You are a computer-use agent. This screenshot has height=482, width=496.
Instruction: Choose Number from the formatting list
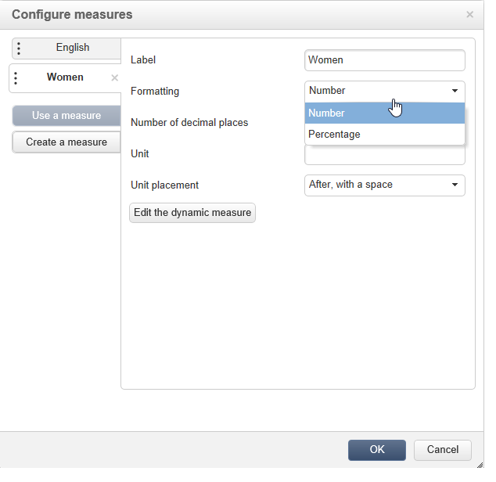[x=384, y=113]
